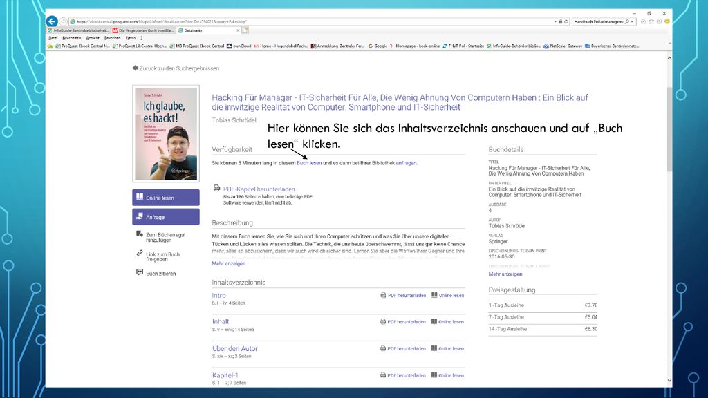This screenshot has height=398, width=708.
Task: Click the book cover thumbnail
Action: click(166, 133)
